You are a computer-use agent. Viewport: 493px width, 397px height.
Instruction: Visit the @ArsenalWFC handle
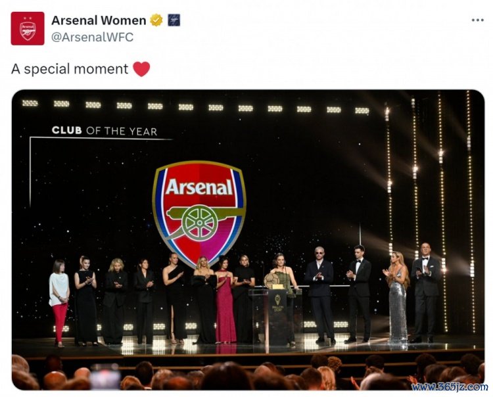pos(92,37)
